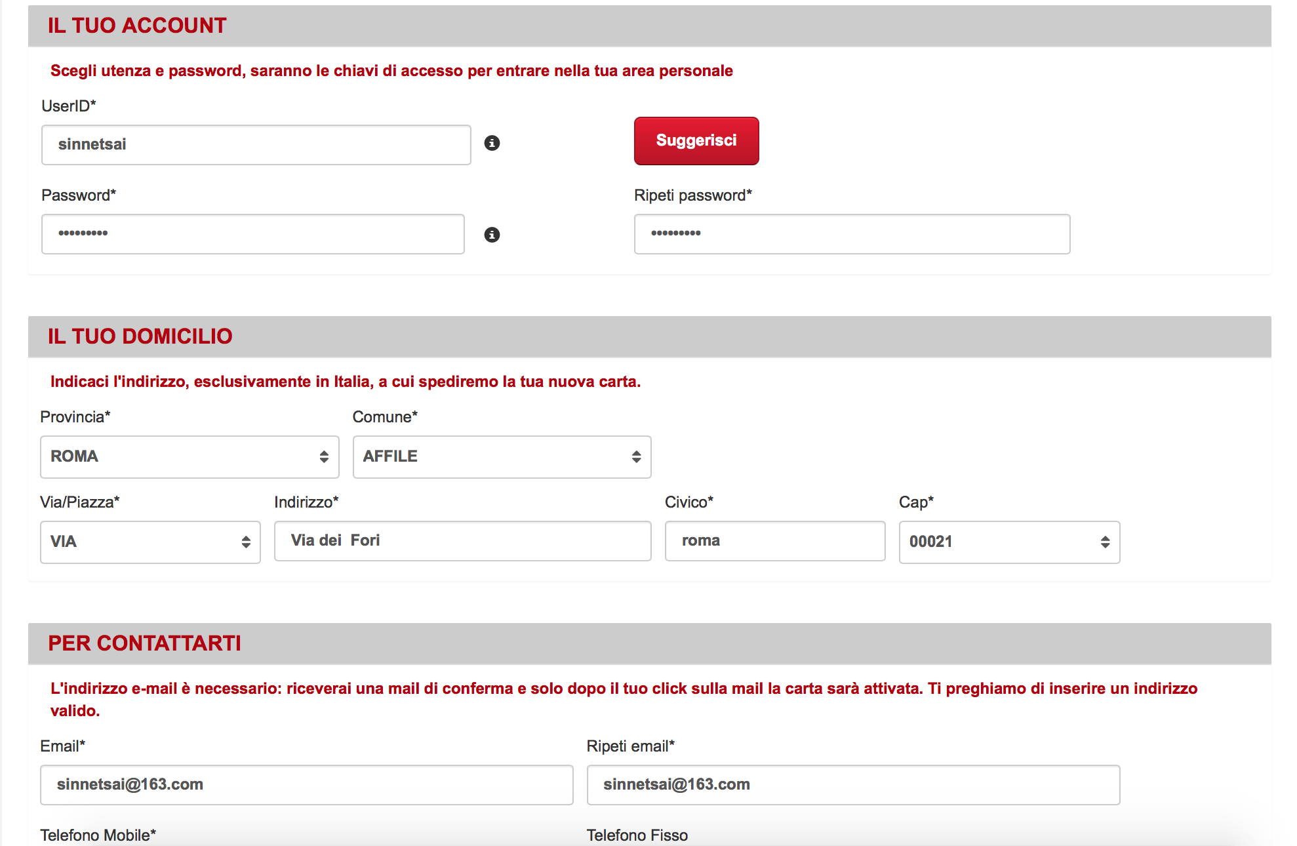Click the Ripeti password* label

[x=693, y=195]
